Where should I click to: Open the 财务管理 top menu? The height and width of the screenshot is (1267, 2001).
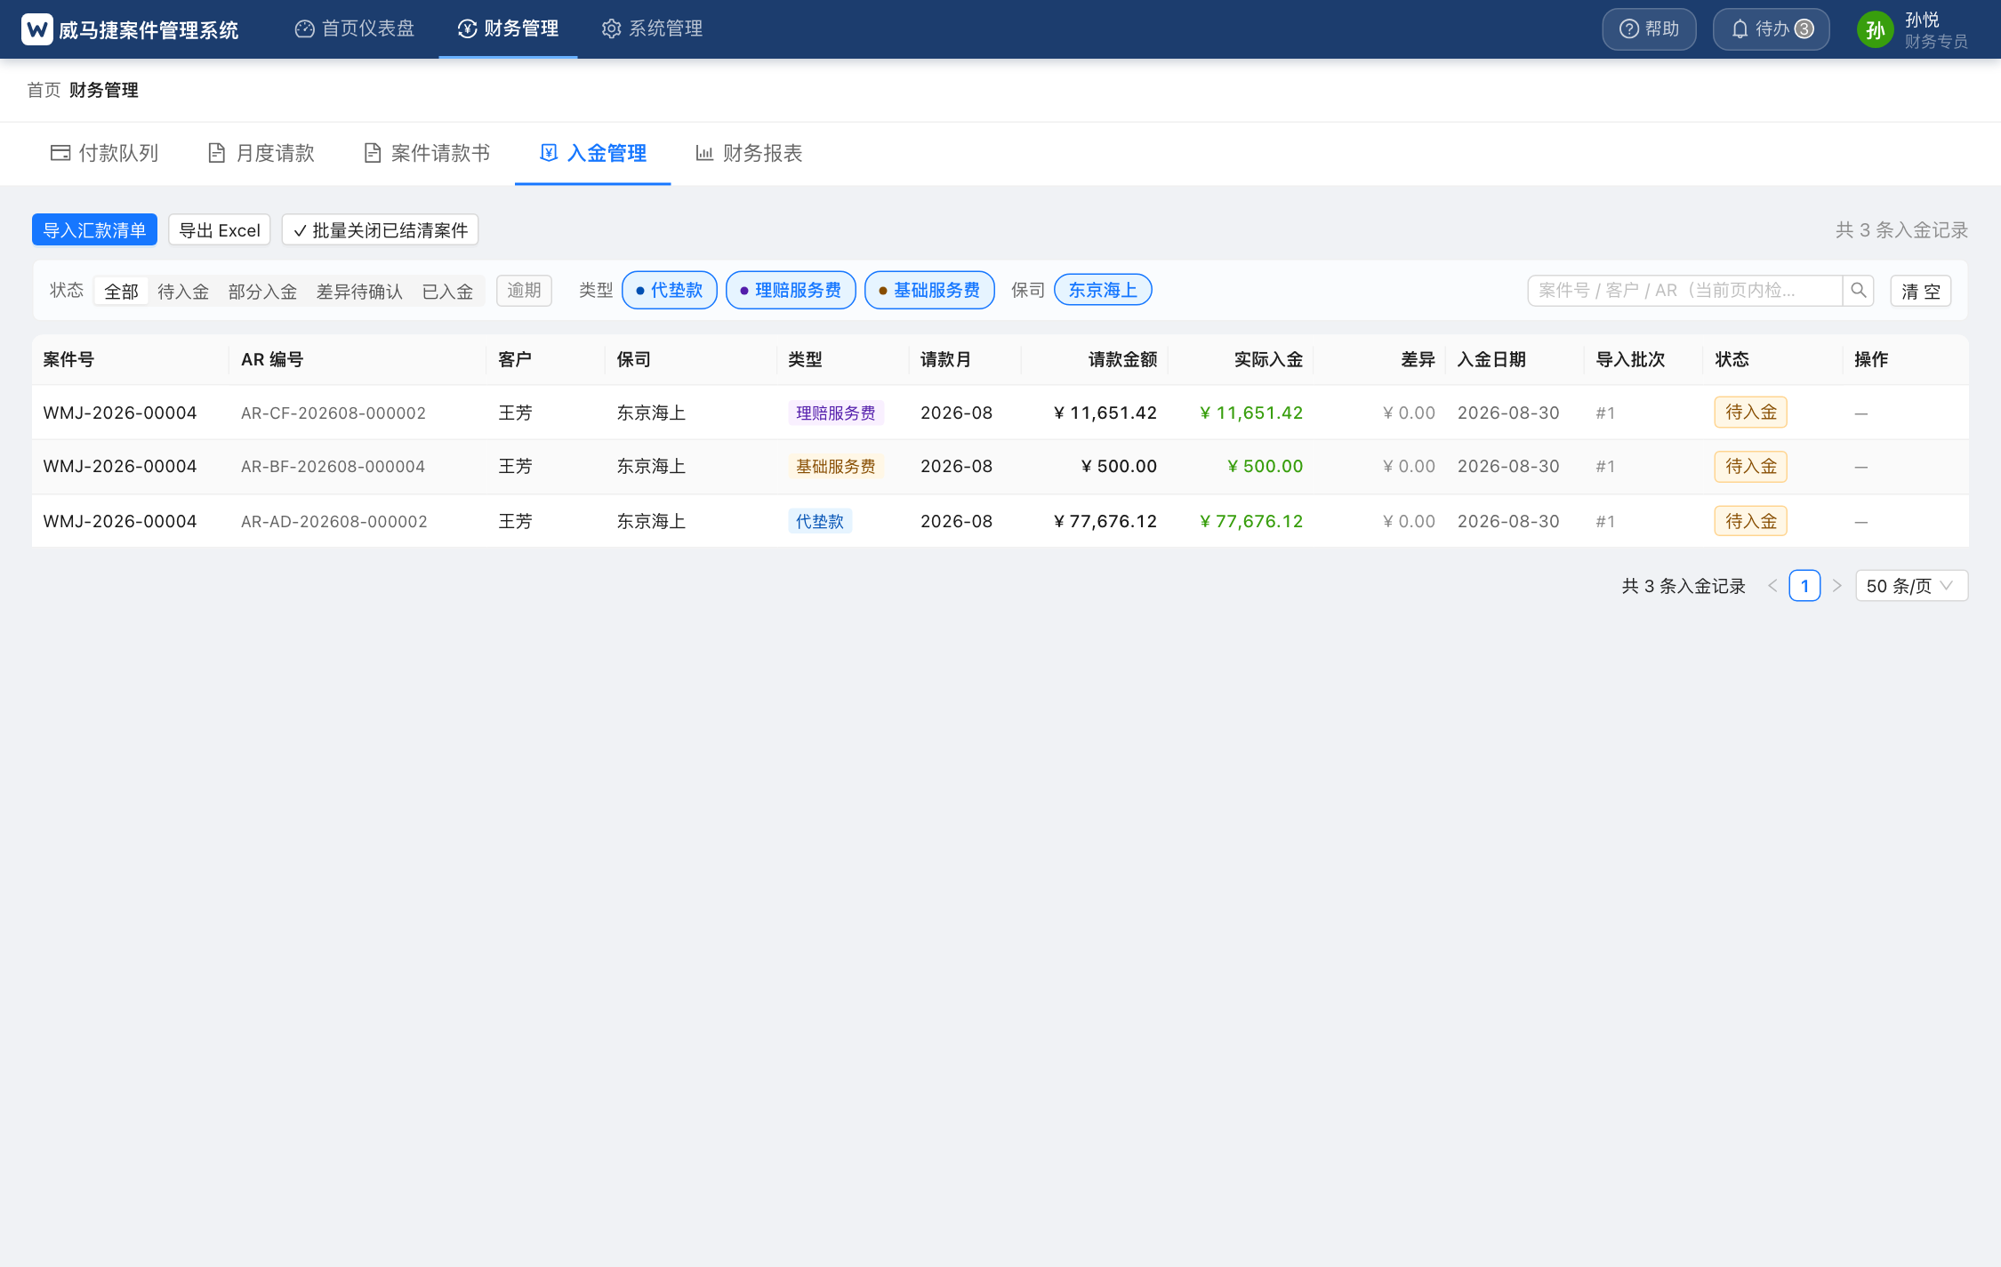coord(508,29)
